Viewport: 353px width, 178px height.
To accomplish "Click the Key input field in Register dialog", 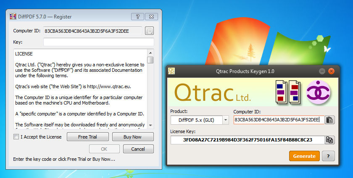I will [x=99, y=42].
